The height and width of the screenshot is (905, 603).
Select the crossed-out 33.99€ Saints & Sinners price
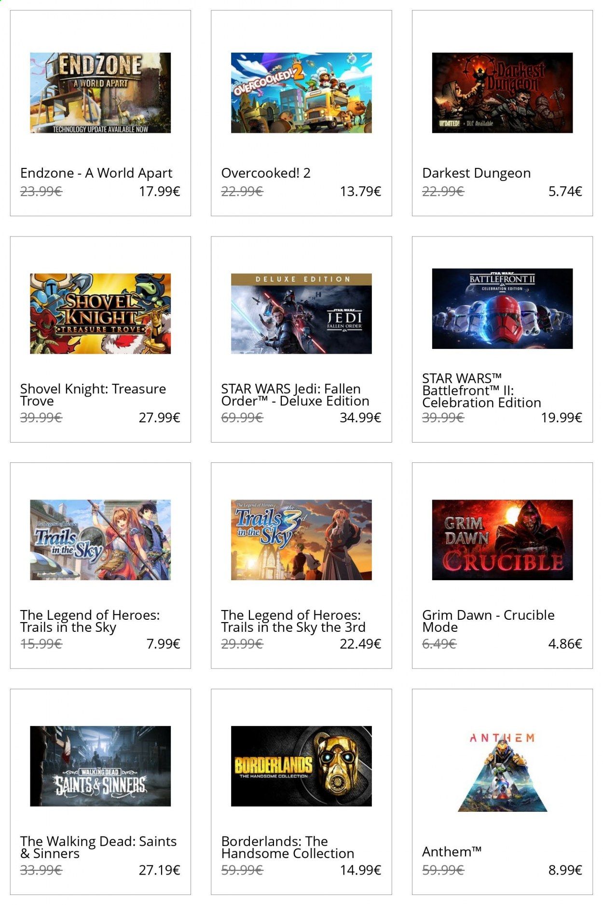[x=41, y=870]
